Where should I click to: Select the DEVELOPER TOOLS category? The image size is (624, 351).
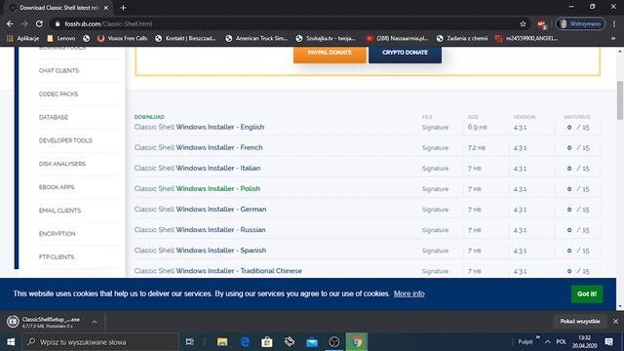65,140
